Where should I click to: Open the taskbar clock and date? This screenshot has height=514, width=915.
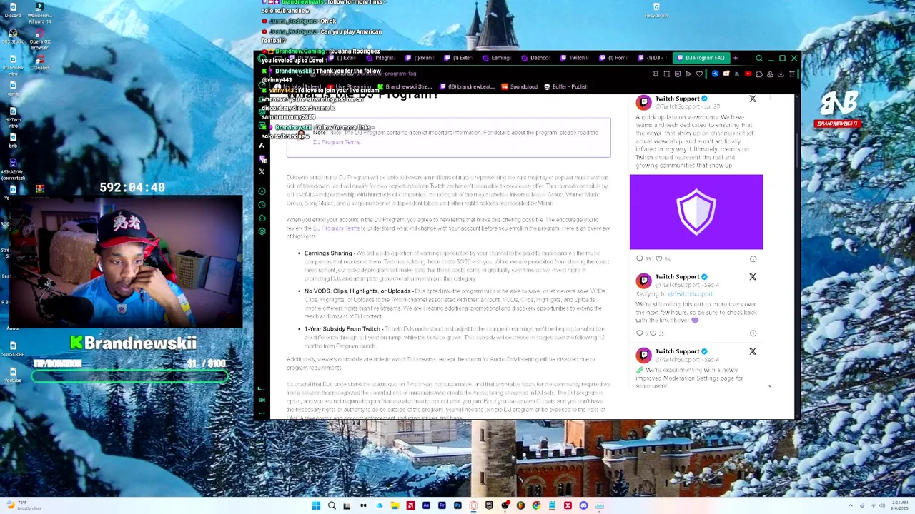(x=899, y=505)
